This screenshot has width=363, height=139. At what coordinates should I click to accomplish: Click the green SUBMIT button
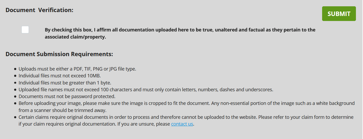(x=339, y=14)
